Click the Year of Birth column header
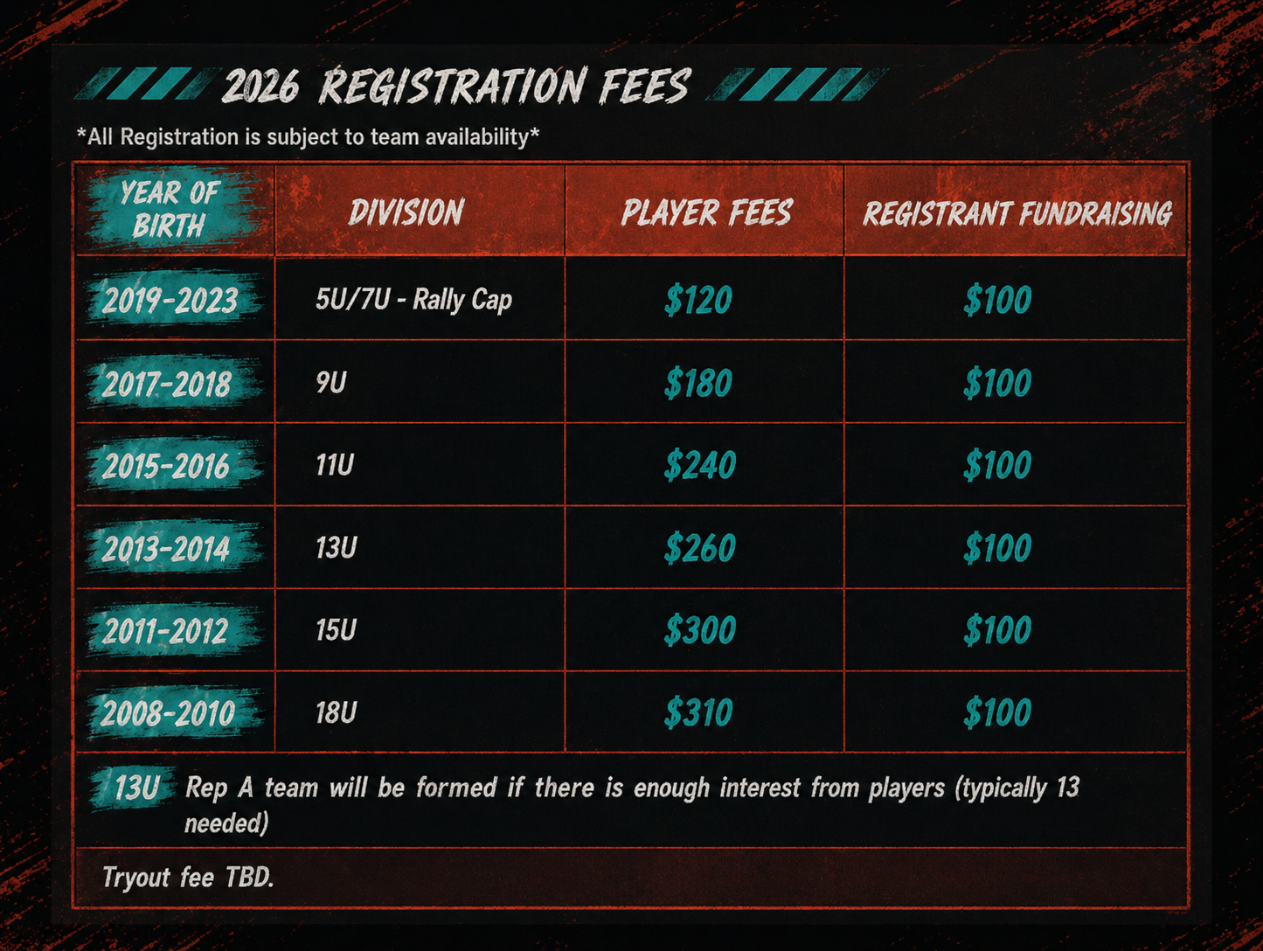 [170, 210]
